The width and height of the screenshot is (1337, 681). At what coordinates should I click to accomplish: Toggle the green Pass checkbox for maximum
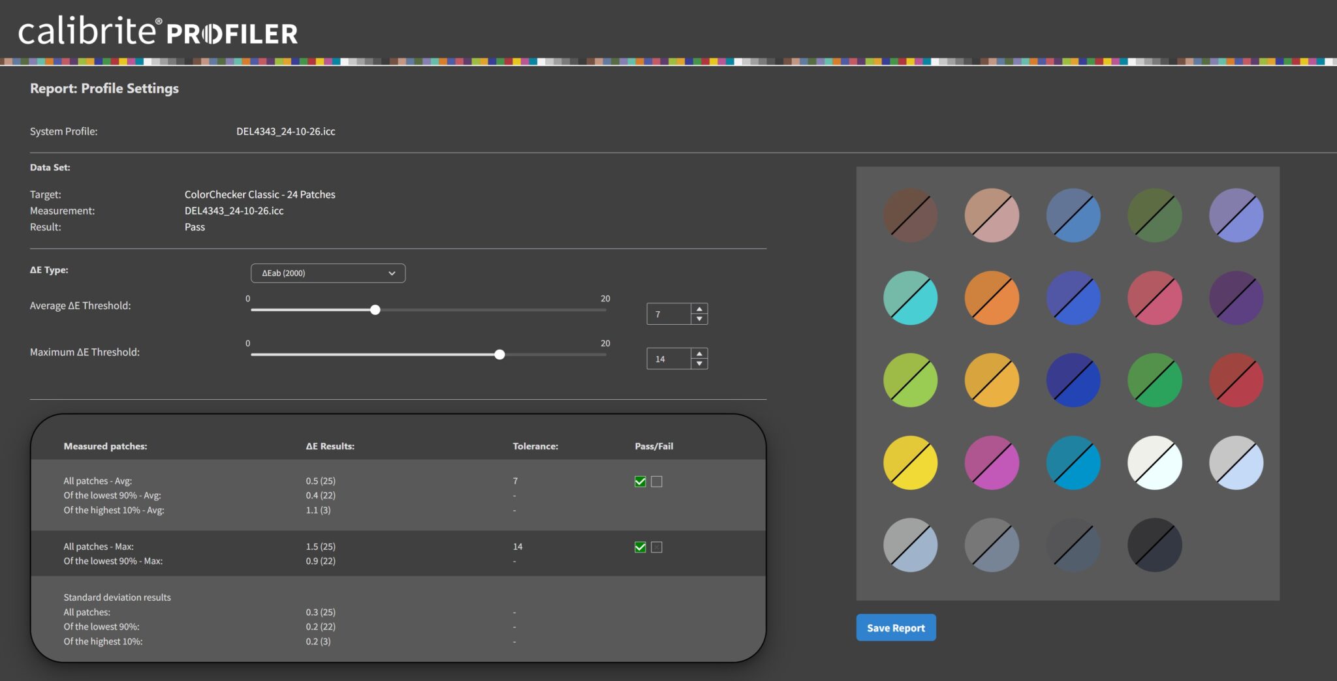click(640, 547)
